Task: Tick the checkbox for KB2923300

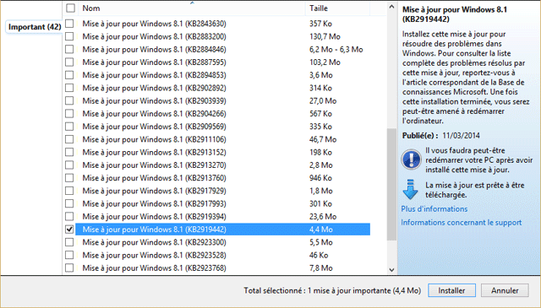Action: pyautogui.click(x=69, y=242)
